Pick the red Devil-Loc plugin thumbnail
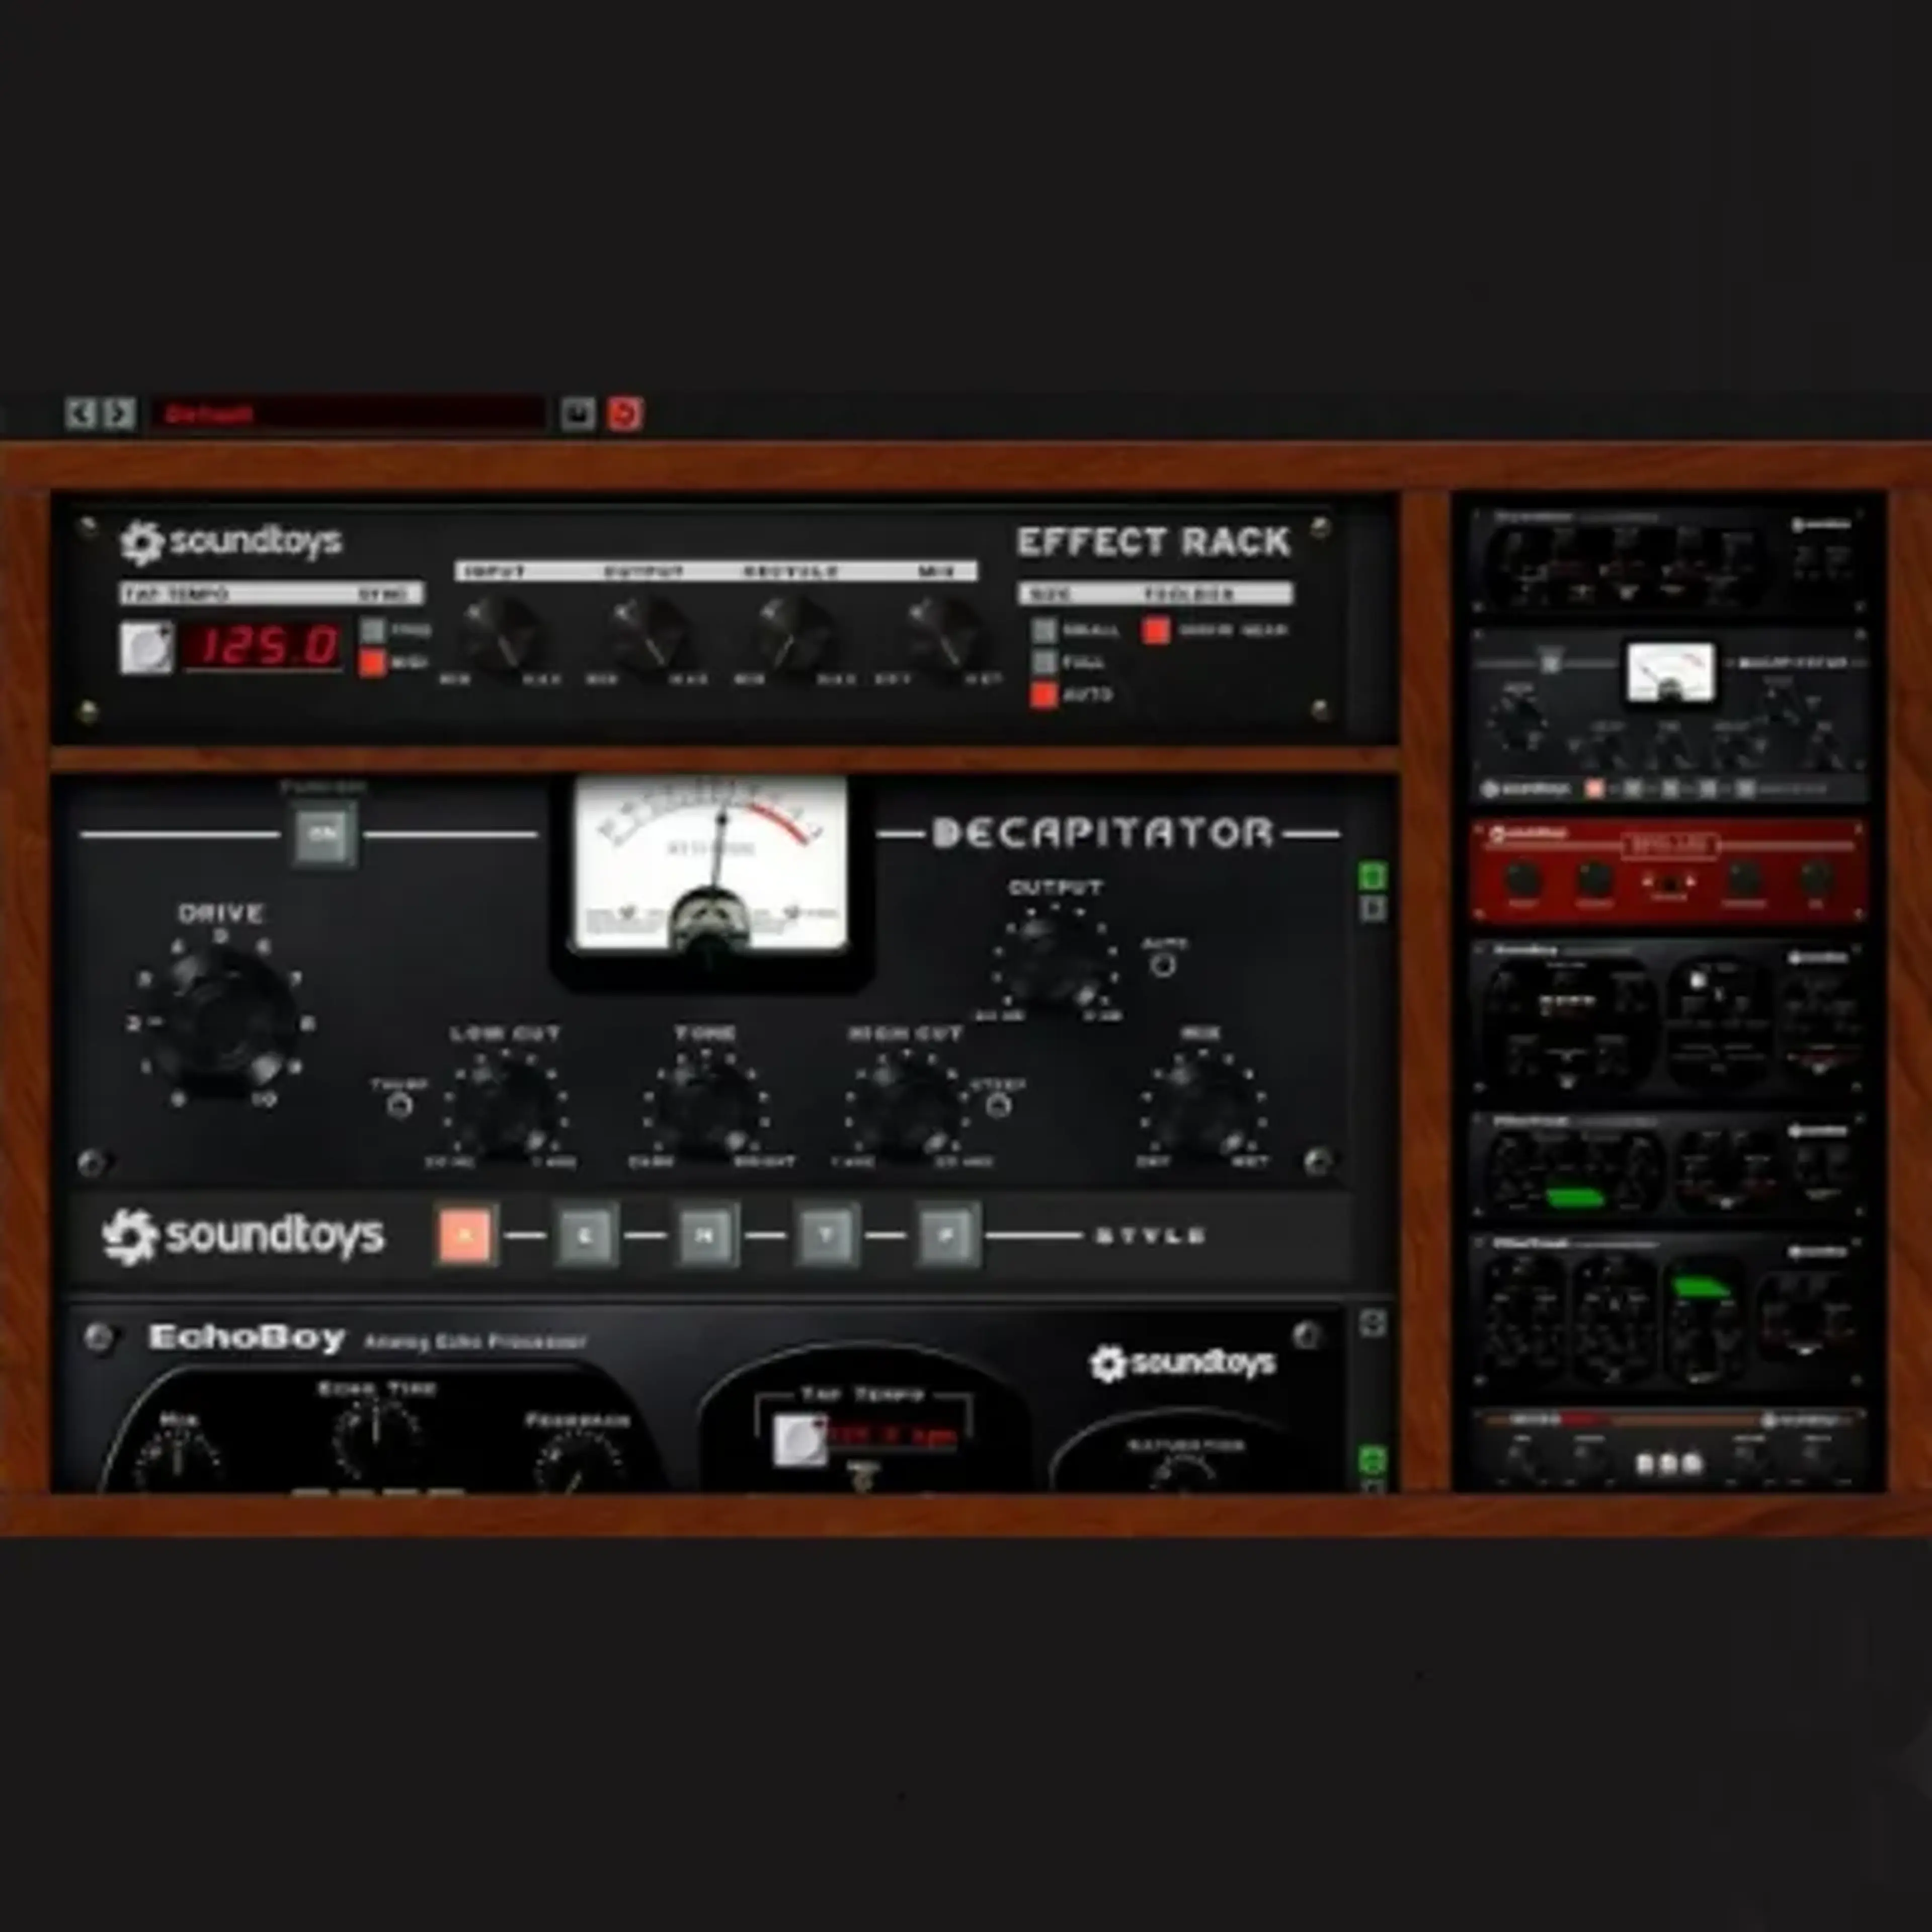Image resolution: width=1932 pixels, height=1932 pixels. [x=1669, y=871]
